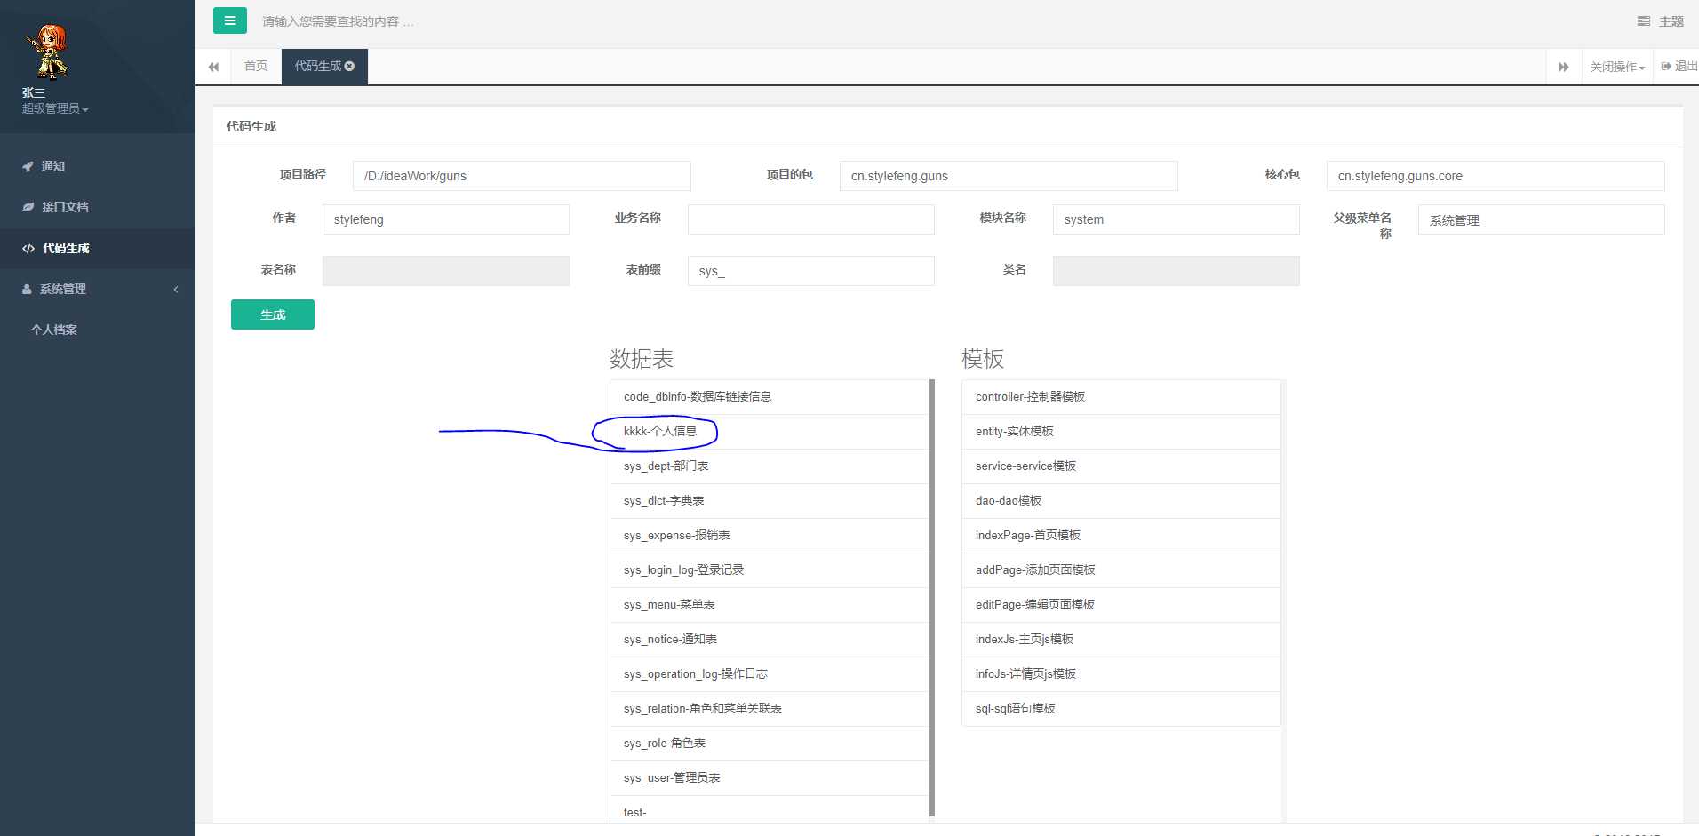Select table sys_user-管理员表
This screenshot has width=1699, height=836.
(x=770, y=778)
